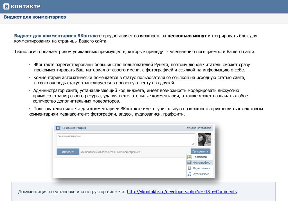Select the Видеозапись film icon
The height and width of the screenshot is (216, 288).
pyautogui.click(x=189, y=168)
